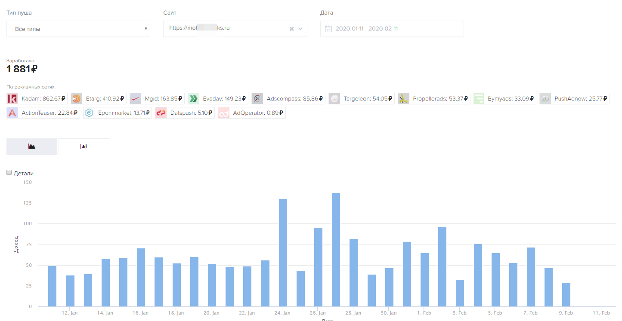
Task: Click the 20. Jan bar in chart
Action: coord(212,285)
